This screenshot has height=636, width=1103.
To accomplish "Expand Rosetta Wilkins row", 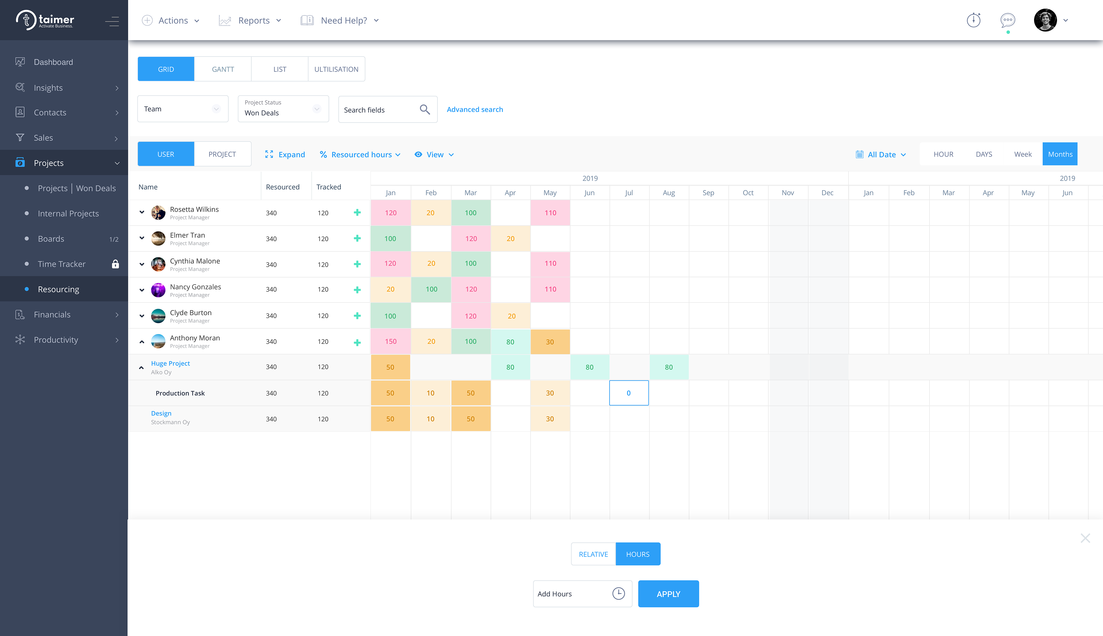I will point(142,212).
